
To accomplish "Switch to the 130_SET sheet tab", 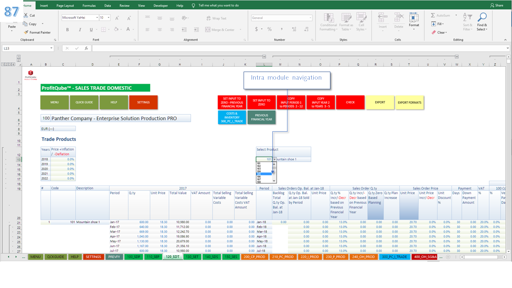I will point(192,257).
